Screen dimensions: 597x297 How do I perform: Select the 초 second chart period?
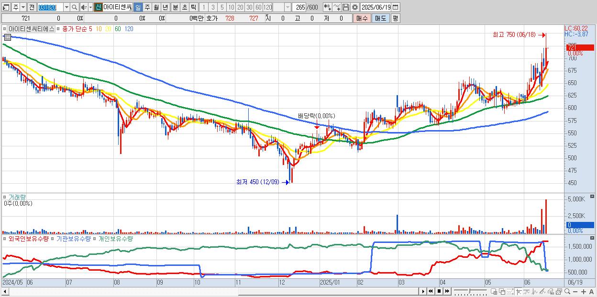(x=185, y=7)
